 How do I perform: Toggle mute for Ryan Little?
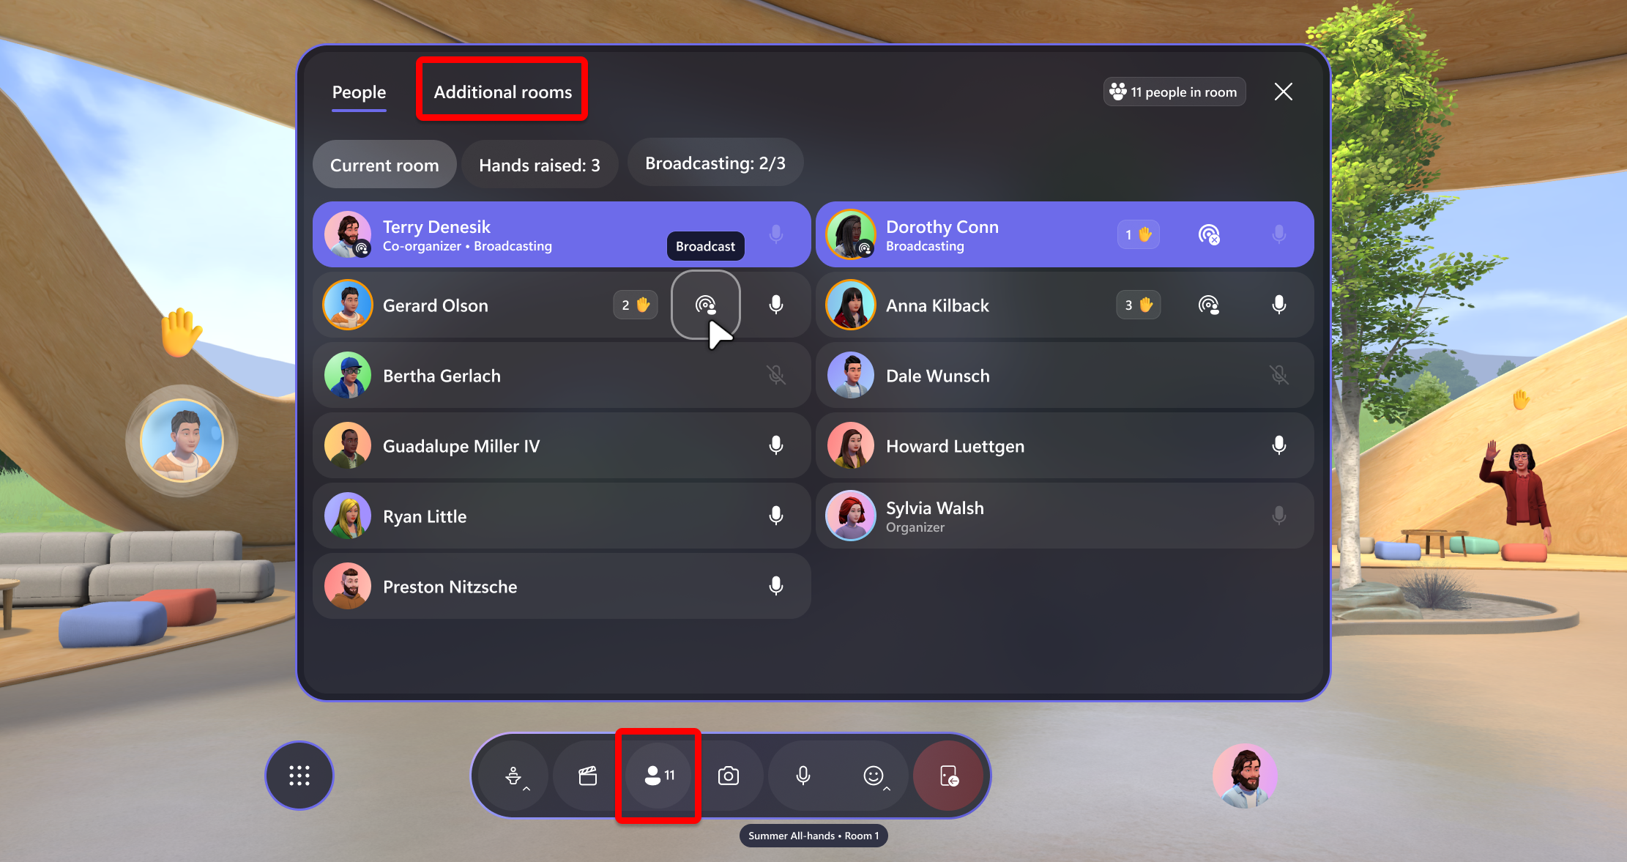778,516
